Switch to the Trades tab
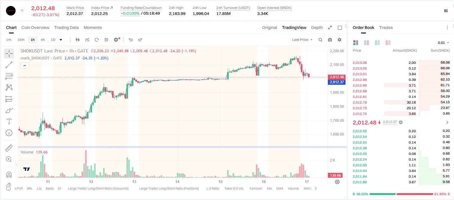 [386, 27]
